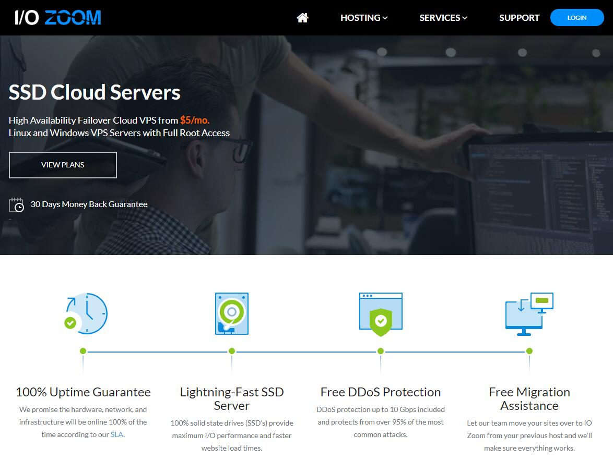Click the SSD drive icon

pos(231,314)
